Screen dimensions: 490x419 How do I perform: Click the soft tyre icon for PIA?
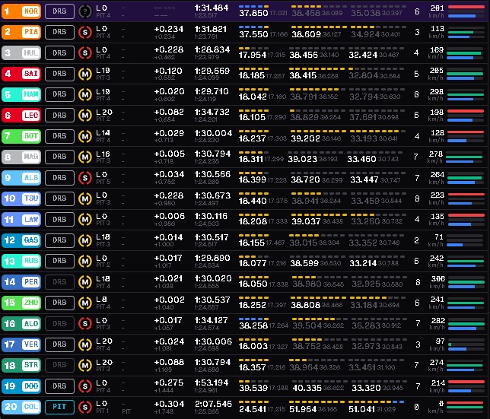click(86, 33)
